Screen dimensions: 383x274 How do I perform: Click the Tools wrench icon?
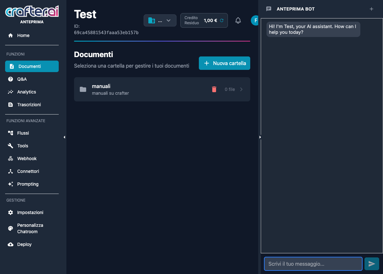coord(11,146)
